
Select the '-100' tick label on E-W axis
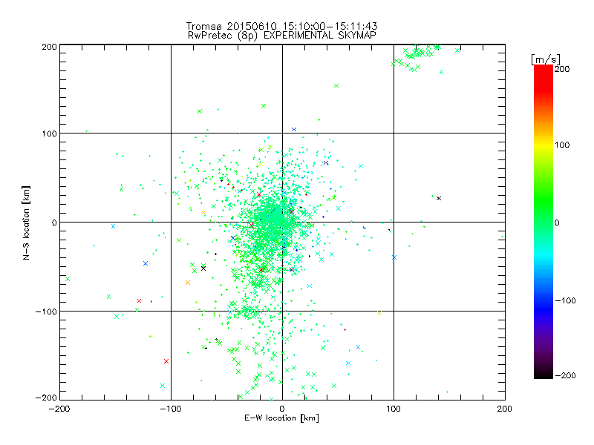click(171, 409)
